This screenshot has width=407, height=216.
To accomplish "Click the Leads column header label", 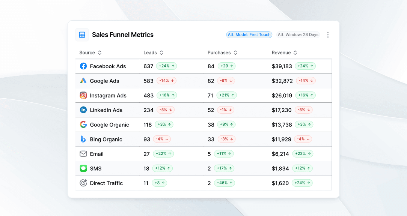I will 150,52.
